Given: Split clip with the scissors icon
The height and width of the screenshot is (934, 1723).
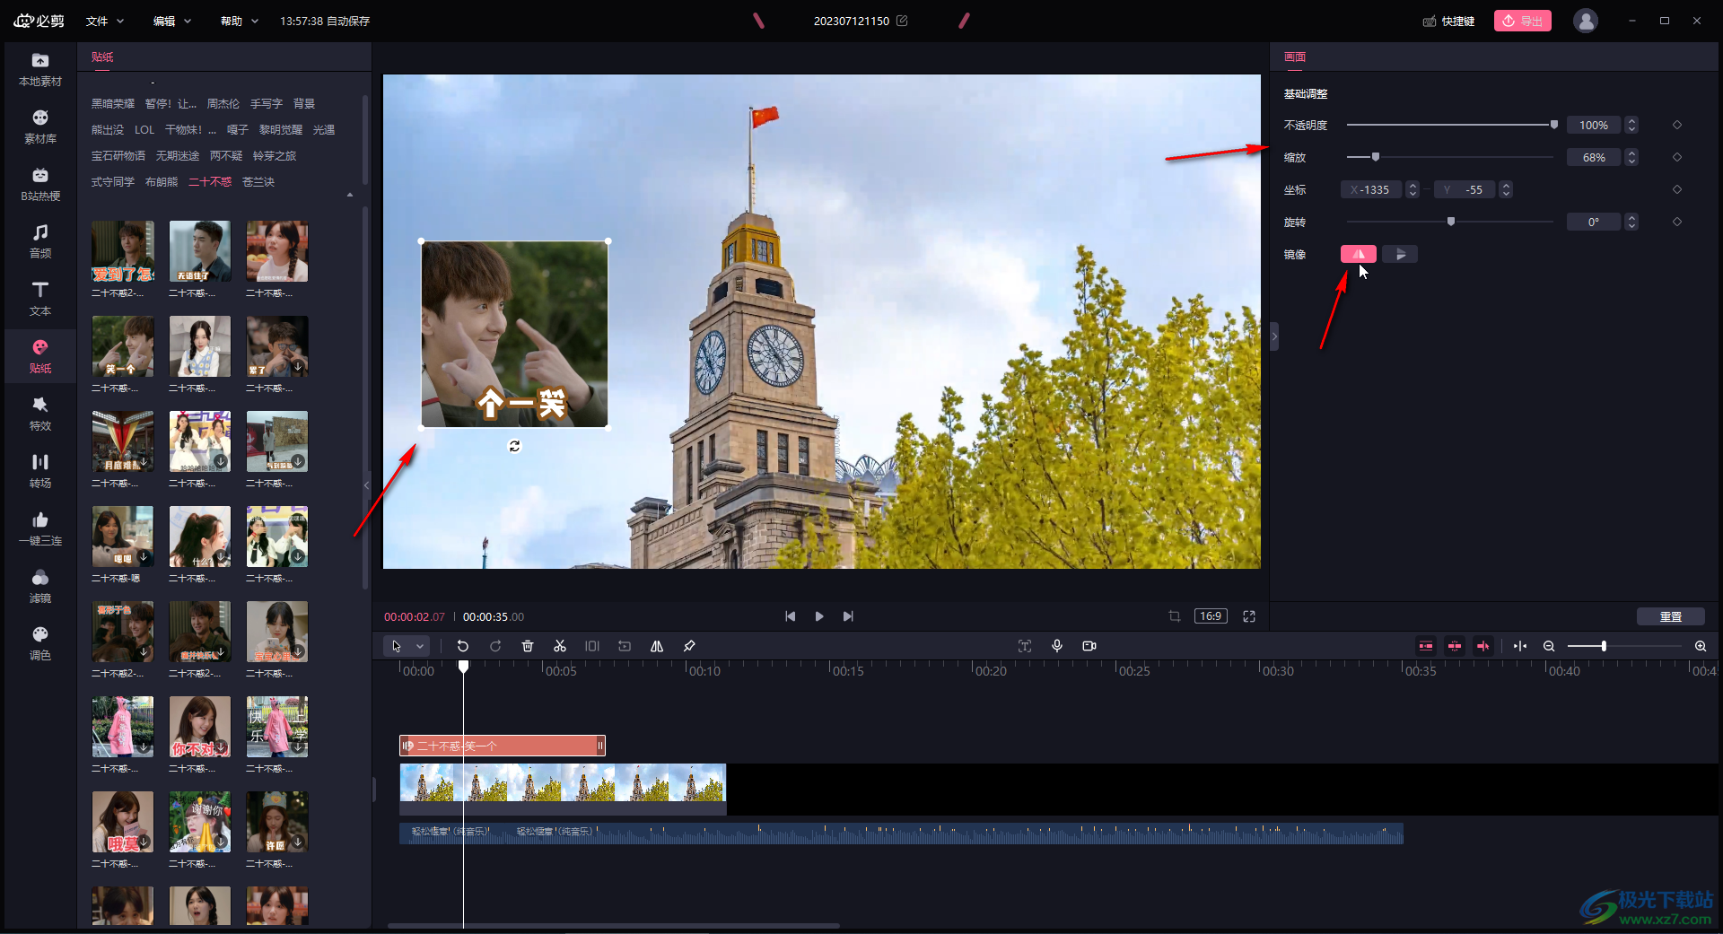Looking at the screenshot, I should click(x=560, y=646).
